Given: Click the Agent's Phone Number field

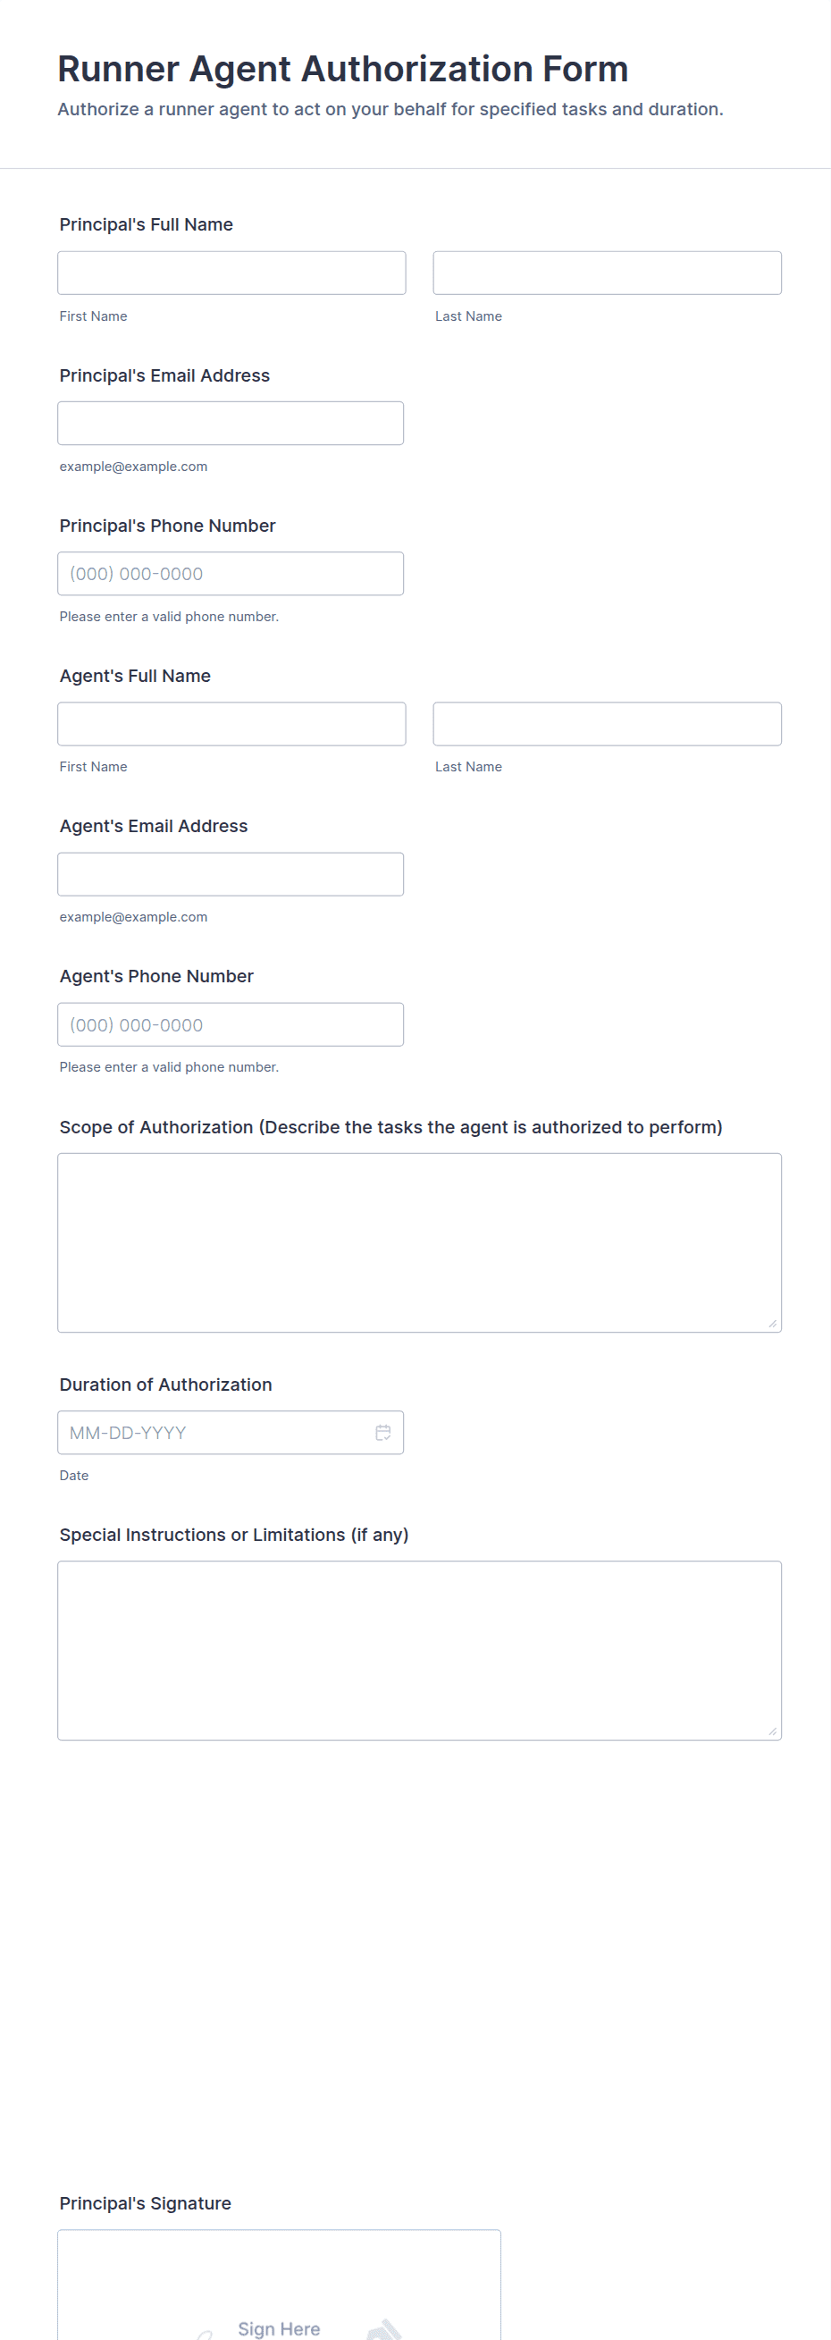Looking at the screenshot, I should [x=231, y=1023].
